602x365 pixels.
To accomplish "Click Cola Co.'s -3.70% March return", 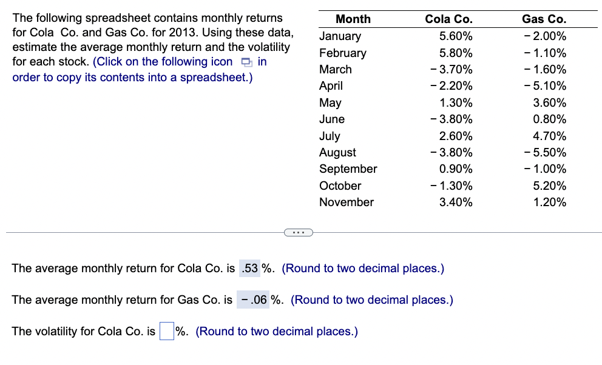I will [451, 69].
